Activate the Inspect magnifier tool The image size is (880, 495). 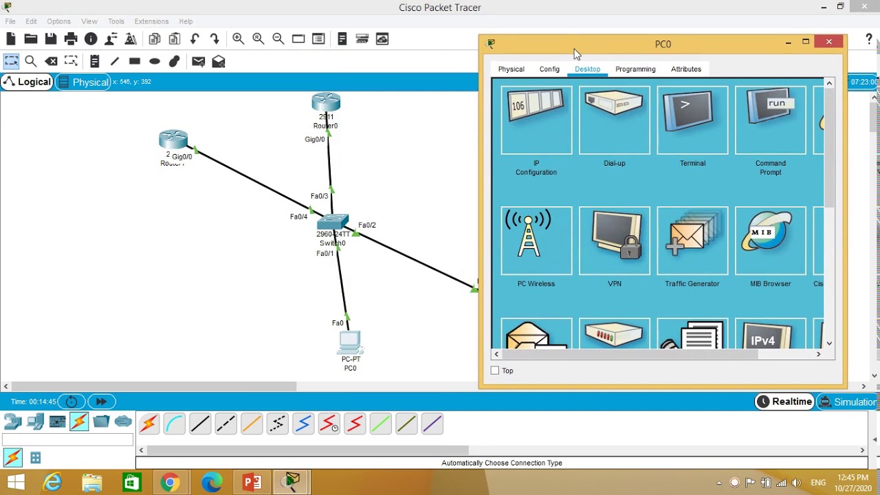pos(31,61)
